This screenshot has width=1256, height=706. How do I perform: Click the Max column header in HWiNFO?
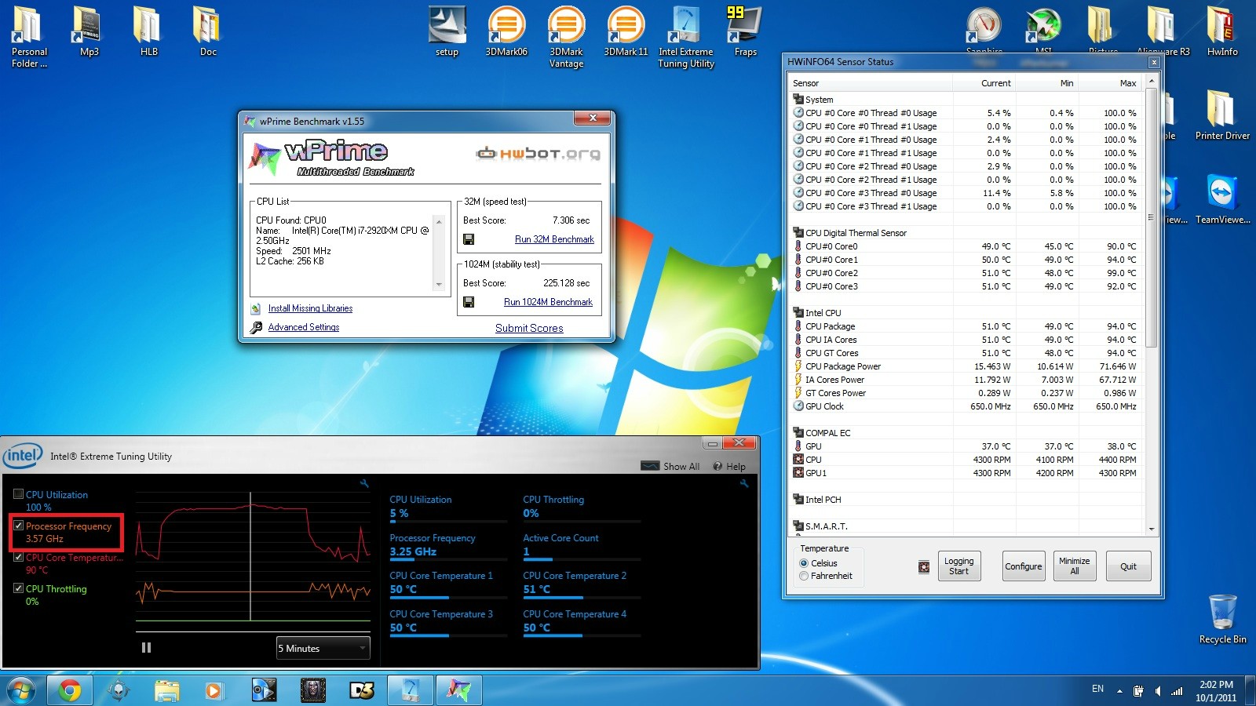[x=1110, y=83]
